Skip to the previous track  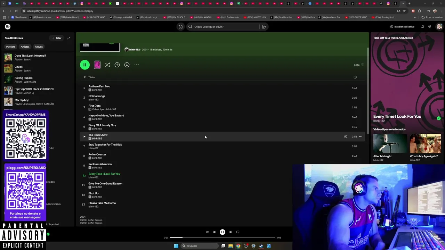(214, 232)
